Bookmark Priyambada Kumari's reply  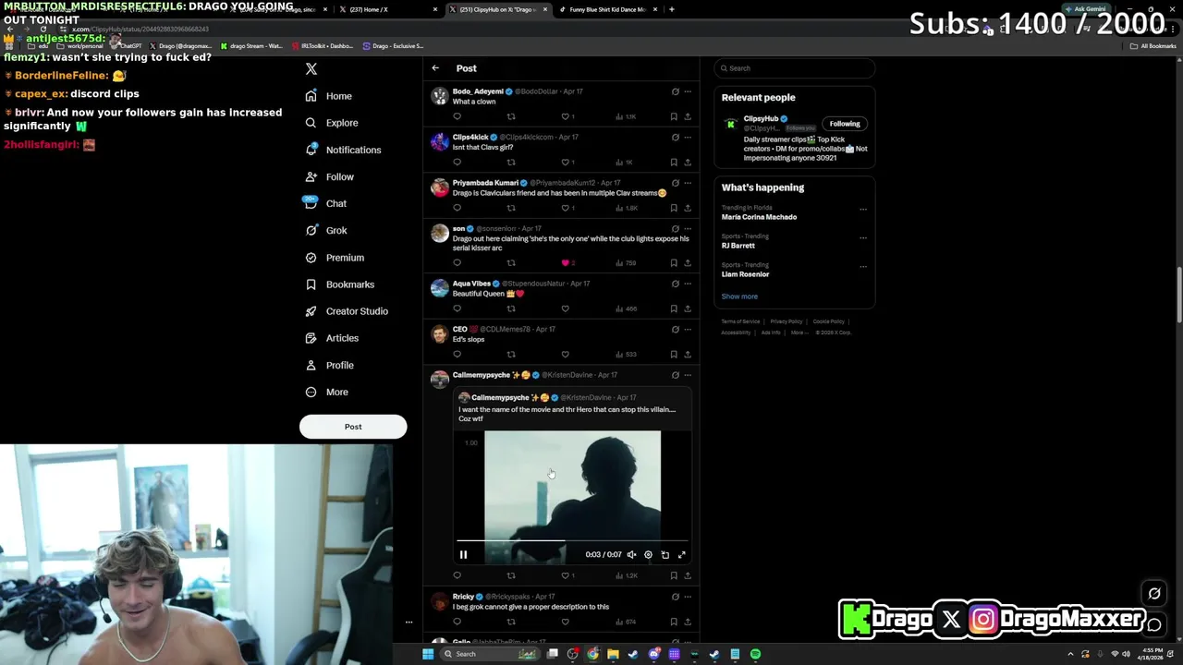(x=674, y=208)
